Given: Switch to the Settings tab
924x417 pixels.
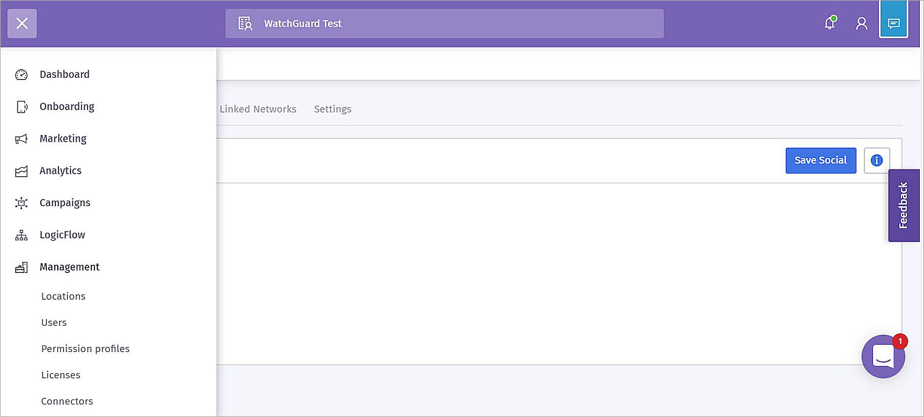Looking at the screenshot, I should tap(332, 109).
